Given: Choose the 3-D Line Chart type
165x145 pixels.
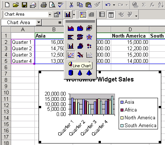Looking at the screenshot, I should [80, 55].
